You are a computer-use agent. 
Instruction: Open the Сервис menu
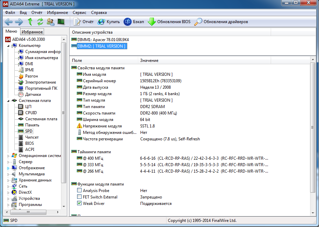79,13
